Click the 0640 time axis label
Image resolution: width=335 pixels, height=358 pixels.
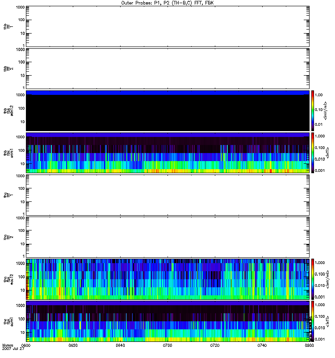pos(120,346)
